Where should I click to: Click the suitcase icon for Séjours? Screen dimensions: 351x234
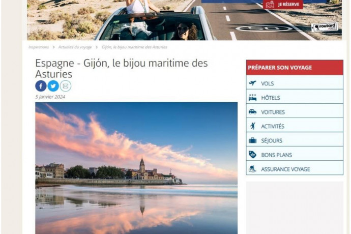[252, 140]
